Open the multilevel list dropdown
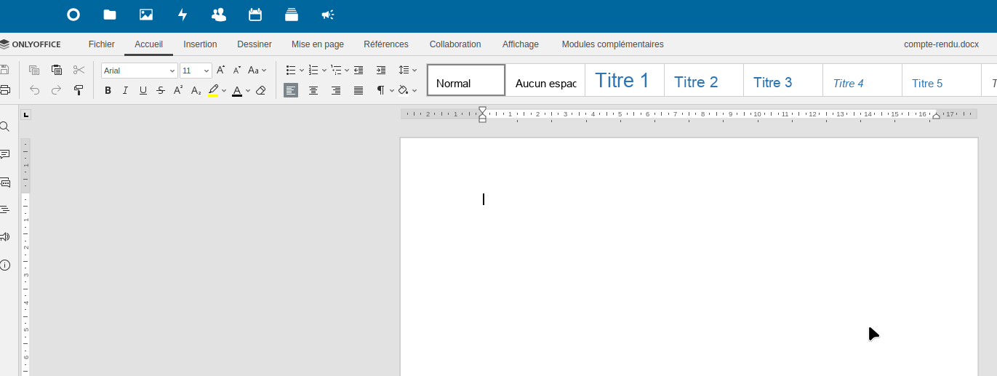The image size is (997, 376). 347,71
